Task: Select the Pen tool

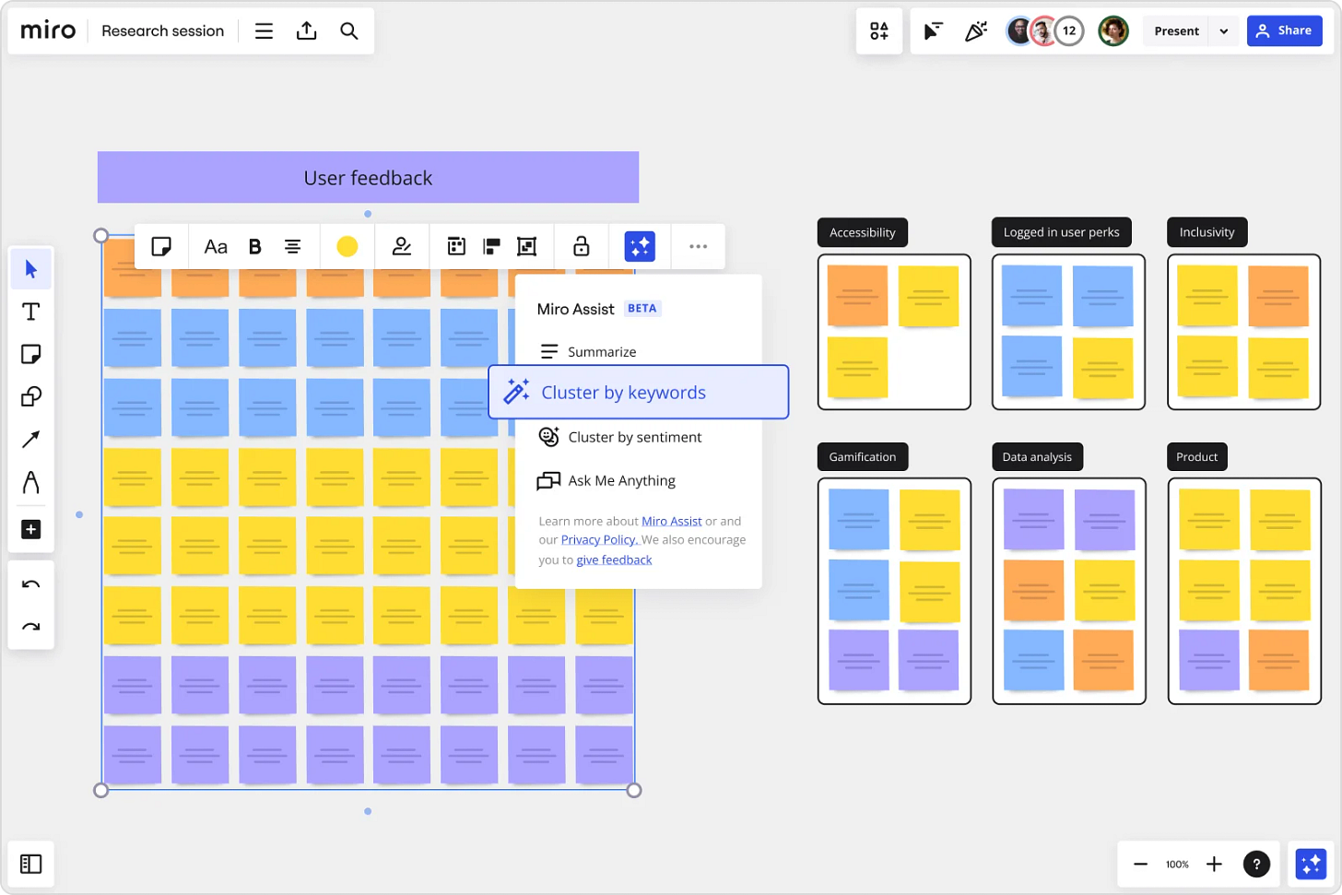Action: tap(31, 482)
